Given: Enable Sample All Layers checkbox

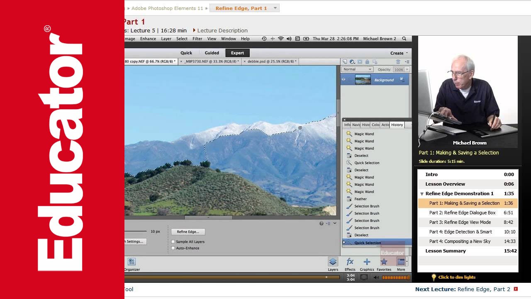Looking at the screenshot, I should click(173, 242).
